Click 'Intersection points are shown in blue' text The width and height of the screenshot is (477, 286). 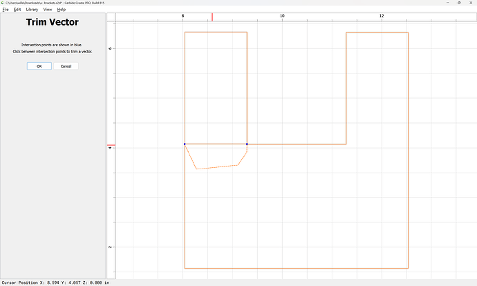coord(52,45)
